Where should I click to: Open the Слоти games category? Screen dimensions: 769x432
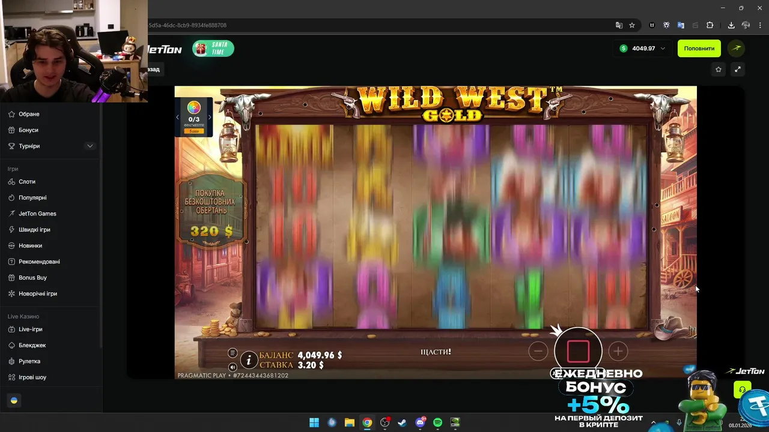[x=50, y=182]
